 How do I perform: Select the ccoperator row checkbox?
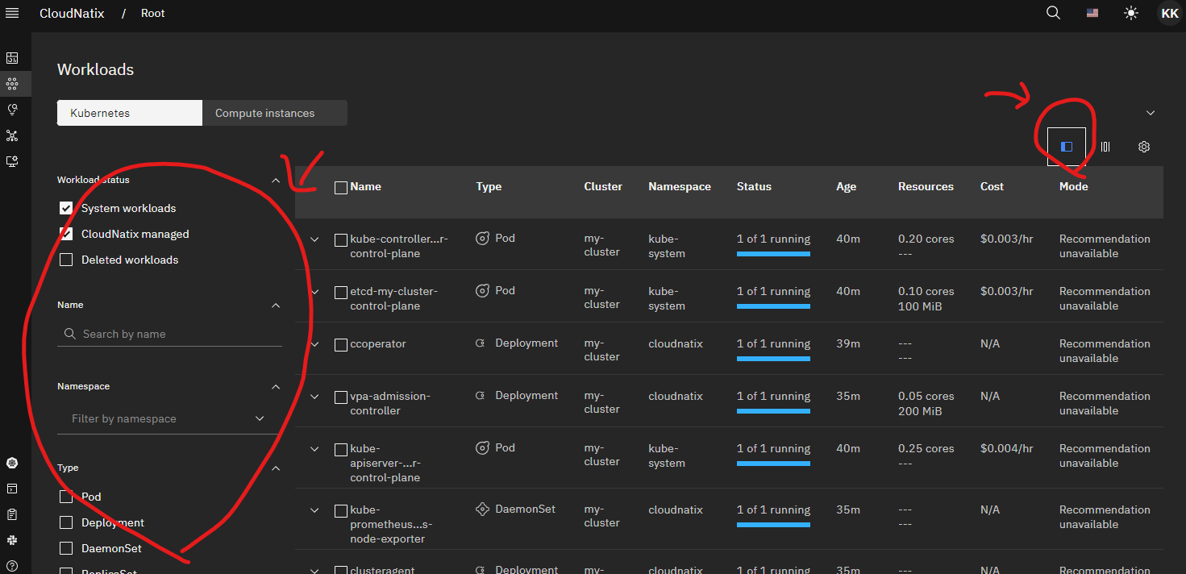(x=341, y=344)
